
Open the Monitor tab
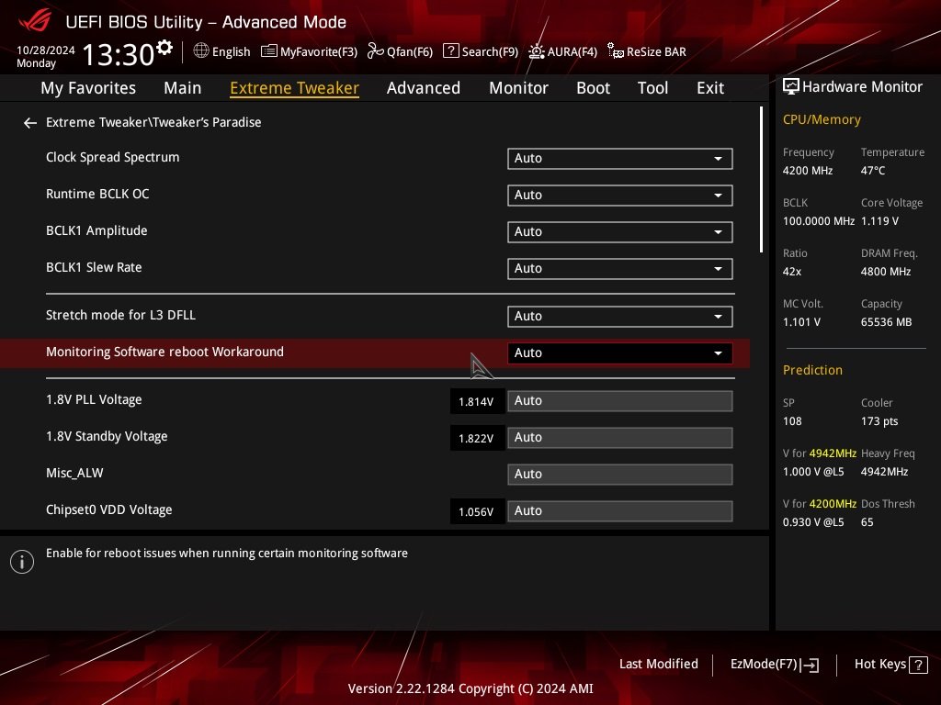518,88
